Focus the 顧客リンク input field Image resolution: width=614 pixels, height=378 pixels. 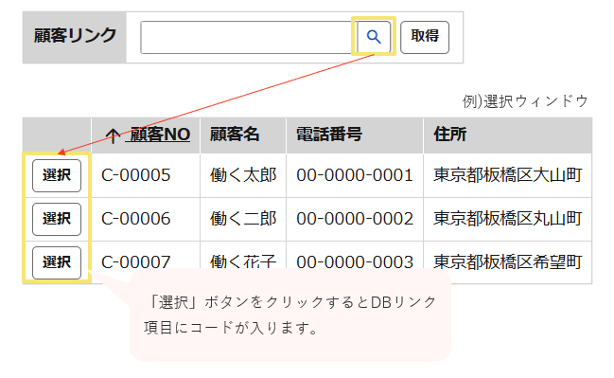[x=249, y=37]
